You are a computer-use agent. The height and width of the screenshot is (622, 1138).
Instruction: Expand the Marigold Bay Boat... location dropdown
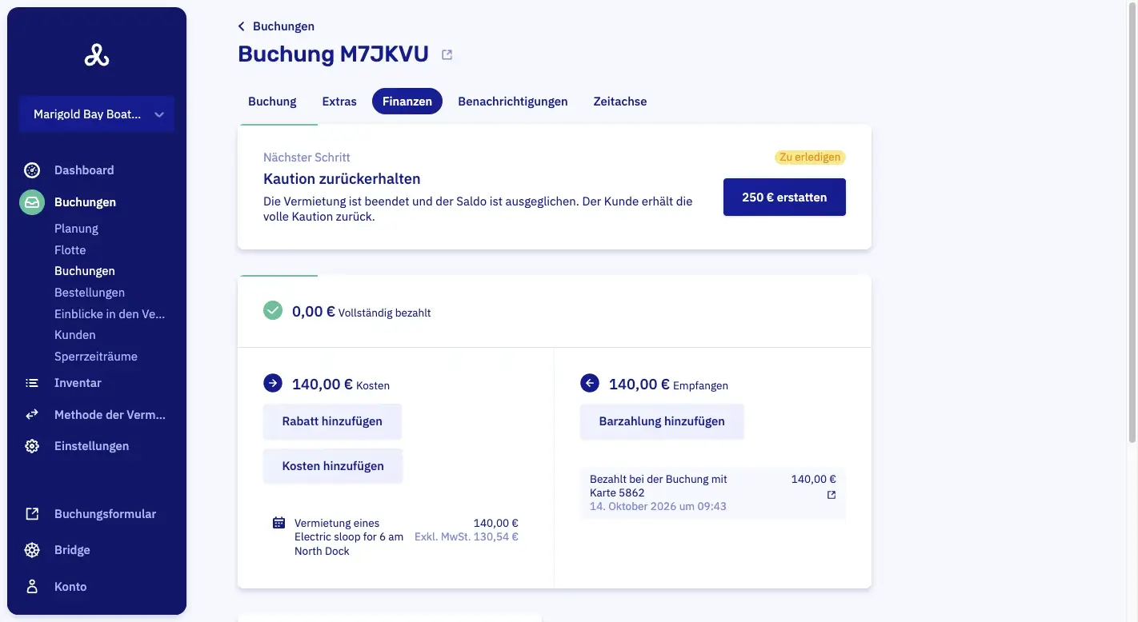pyautogui.click(x=97, y=114)
